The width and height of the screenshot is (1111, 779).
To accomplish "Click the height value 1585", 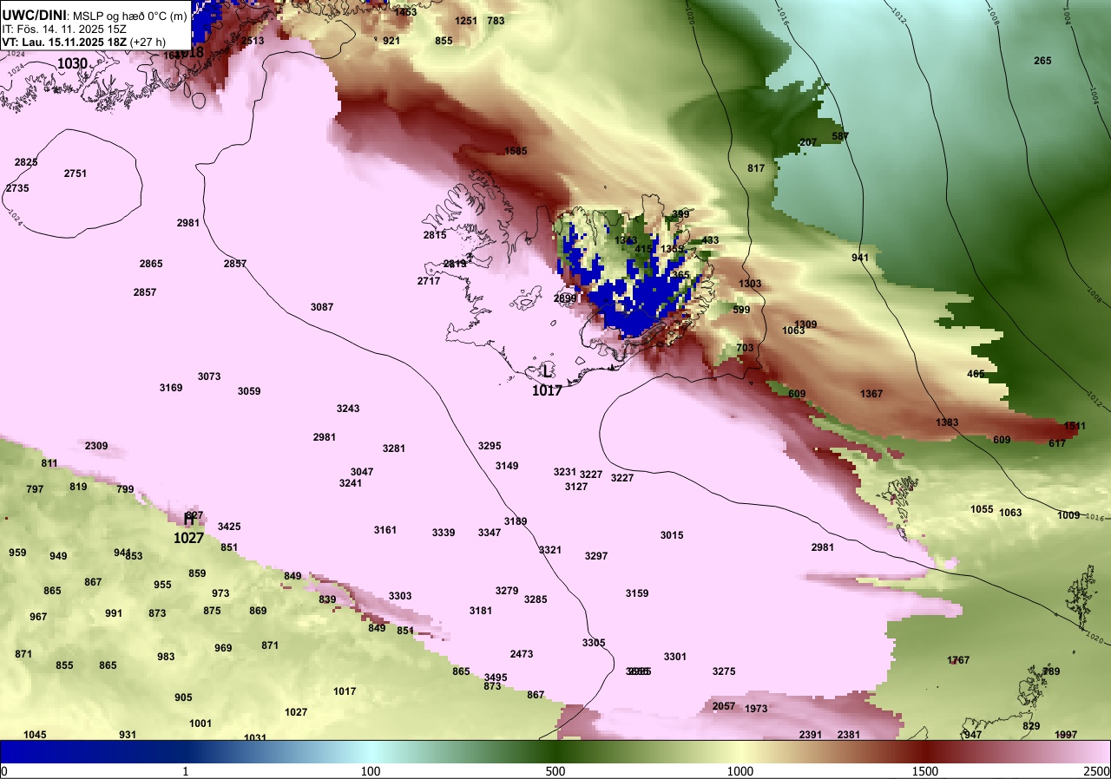I will pos(516,151).
